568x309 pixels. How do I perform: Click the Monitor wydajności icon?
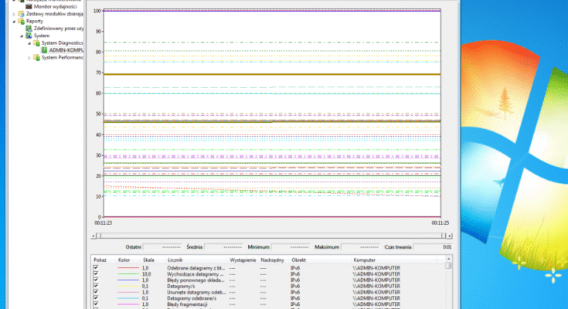point(28,6)
